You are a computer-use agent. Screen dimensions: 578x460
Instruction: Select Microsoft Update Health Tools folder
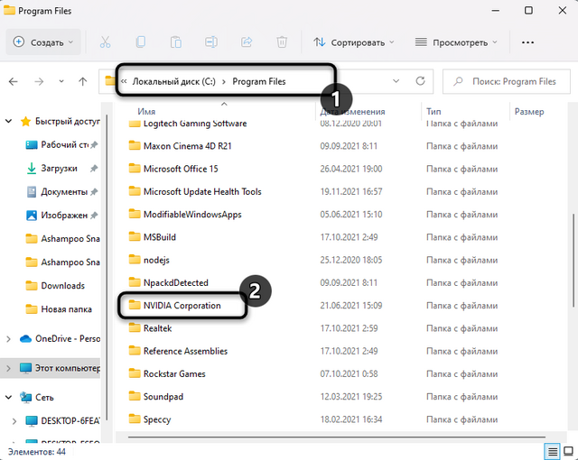click(x=202, y=192)
